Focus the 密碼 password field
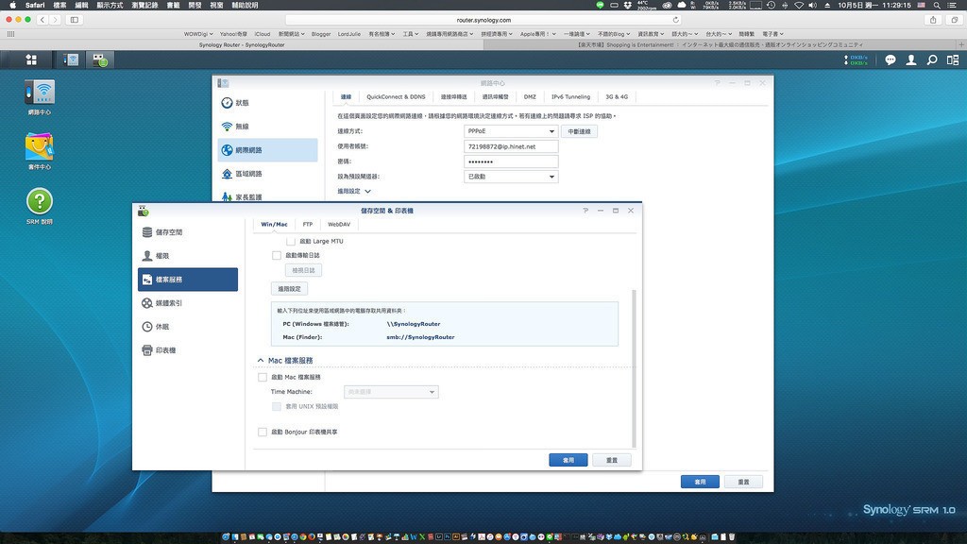Viewport: 967px width, 544px height. (511, 161)
